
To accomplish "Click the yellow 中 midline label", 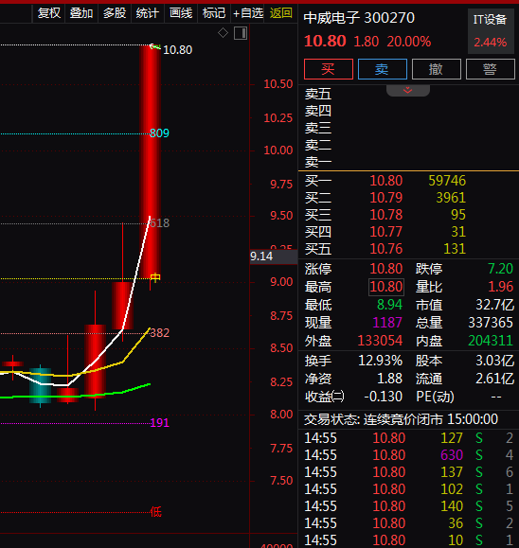I will pos(155,278).
